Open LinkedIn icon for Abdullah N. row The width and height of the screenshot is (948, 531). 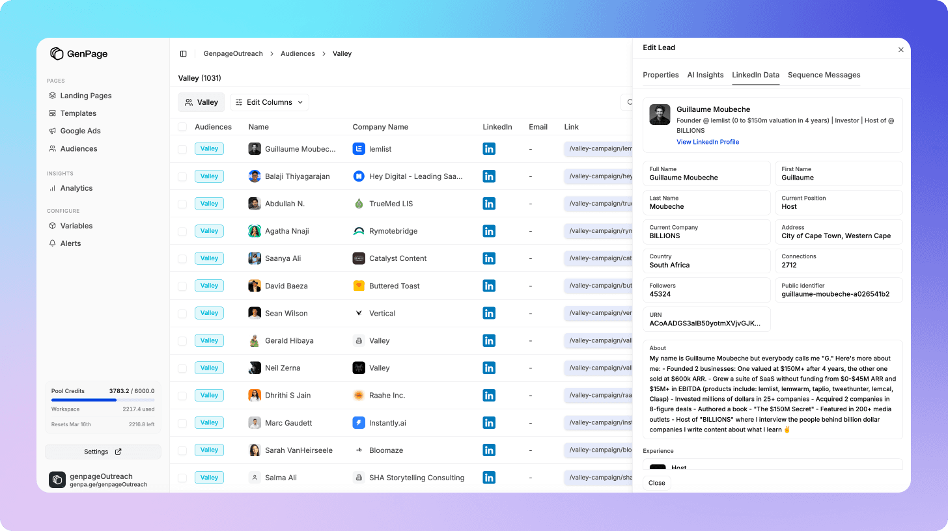click(x=489, y=204)
